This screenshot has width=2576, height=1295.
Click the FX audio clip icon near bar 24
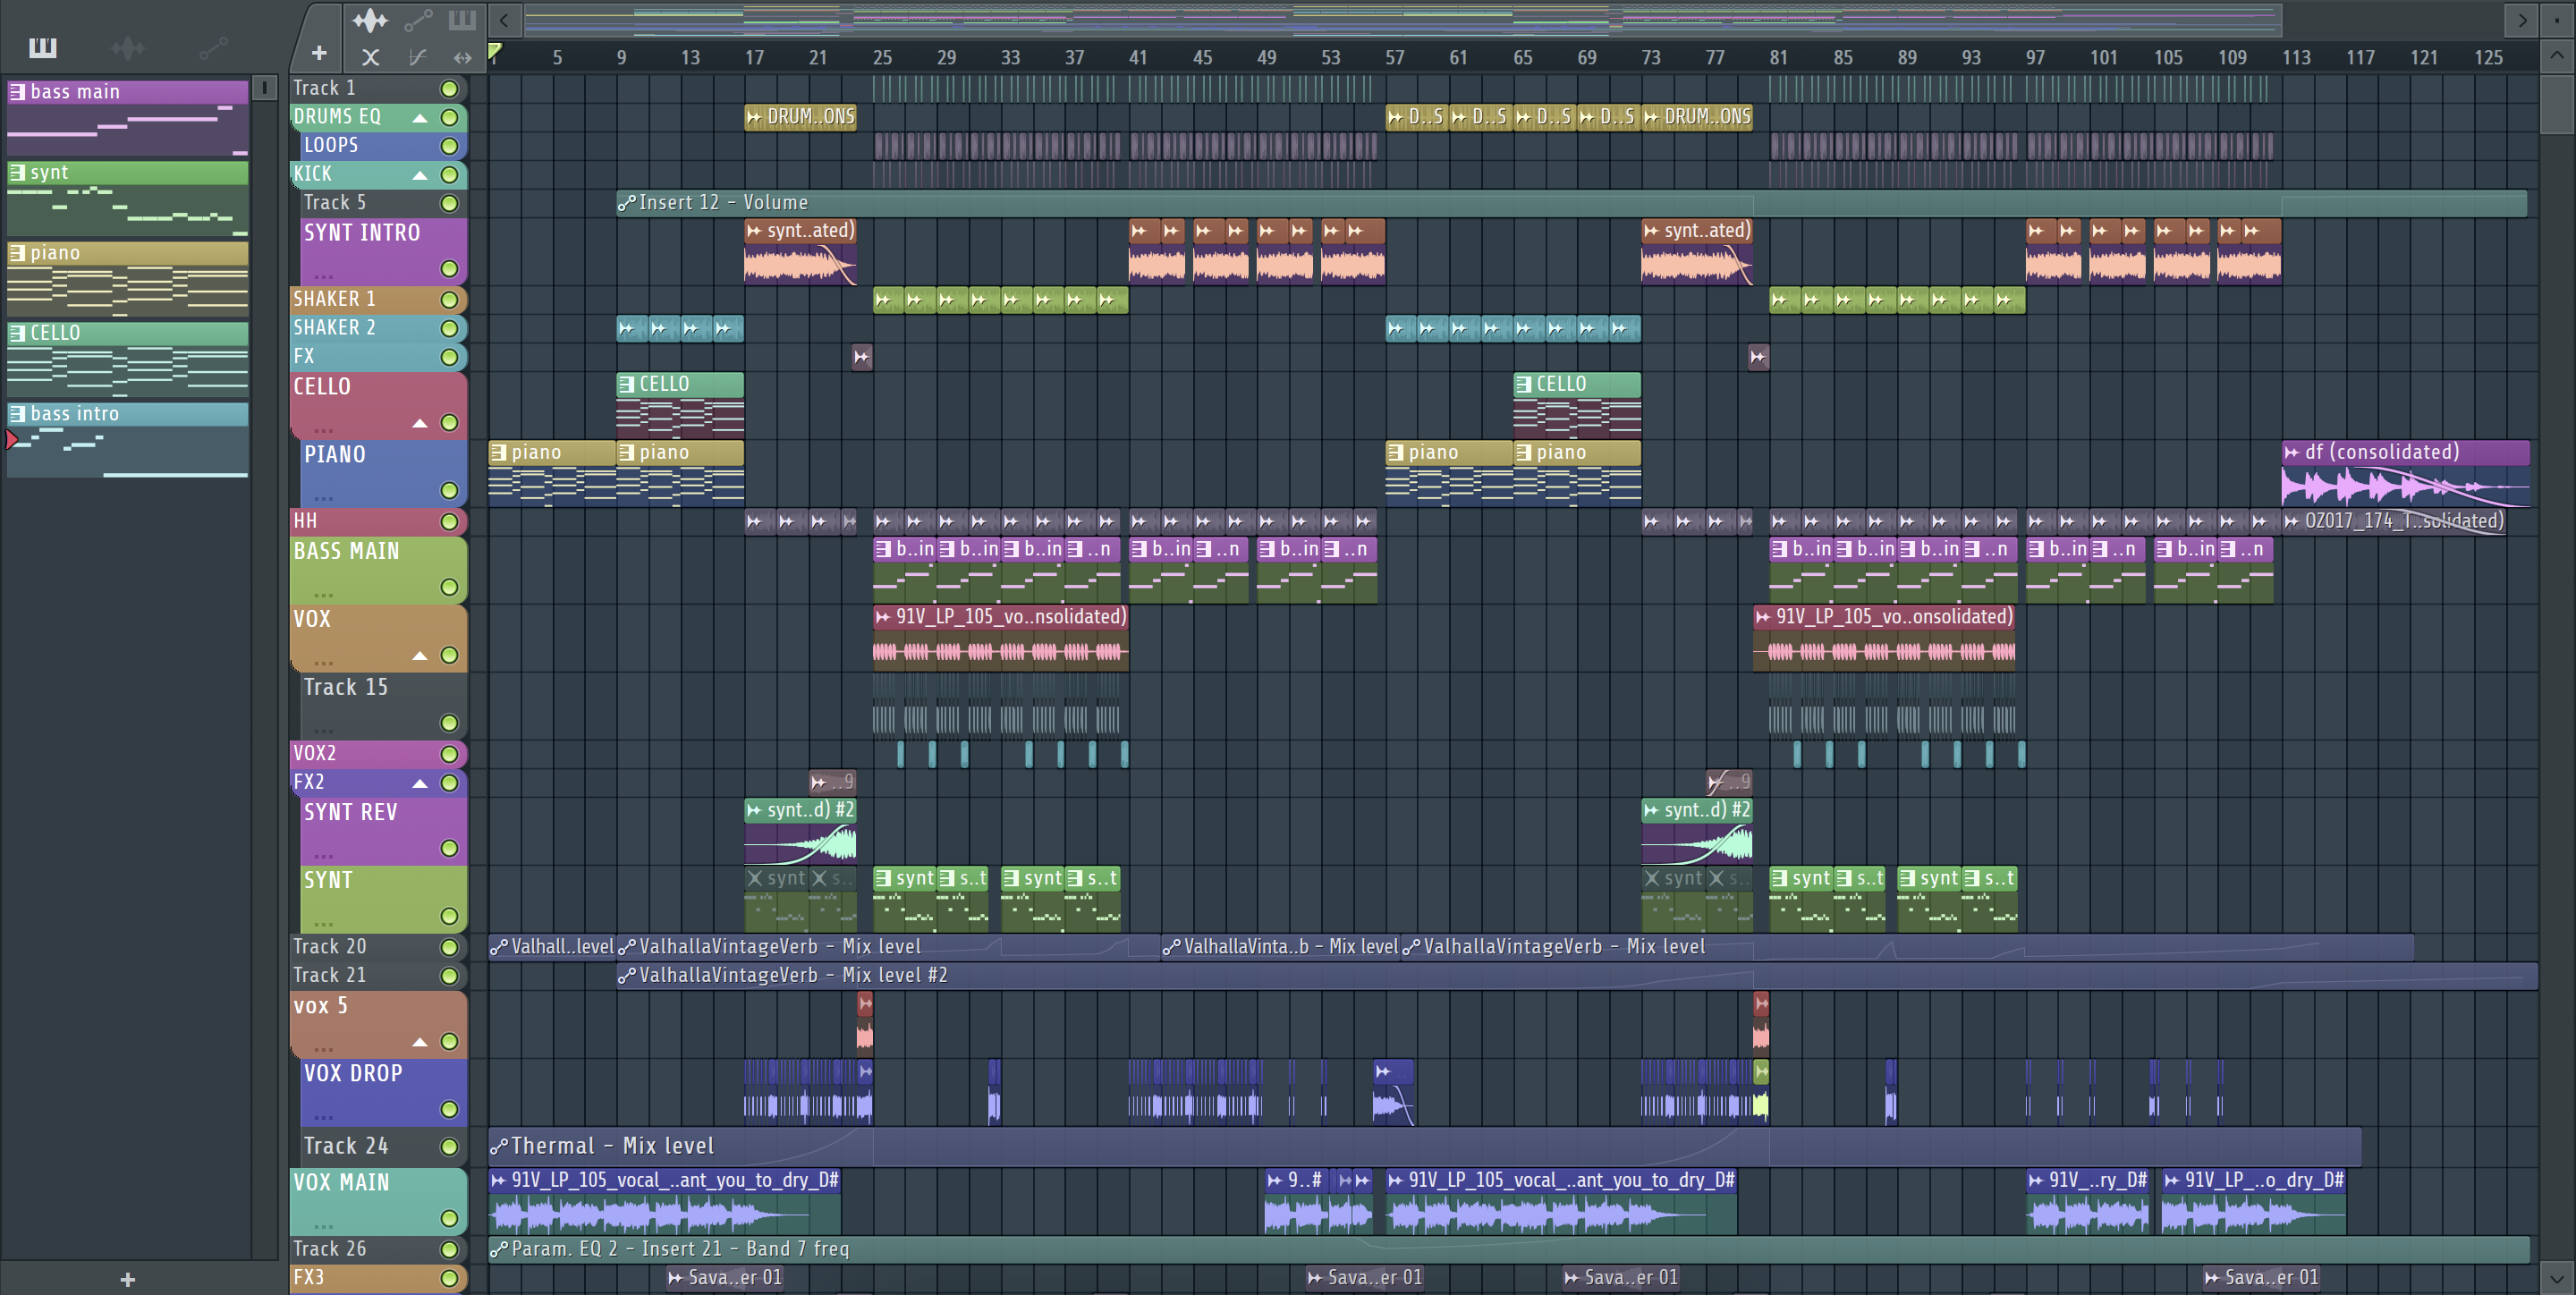coord(861,356)
